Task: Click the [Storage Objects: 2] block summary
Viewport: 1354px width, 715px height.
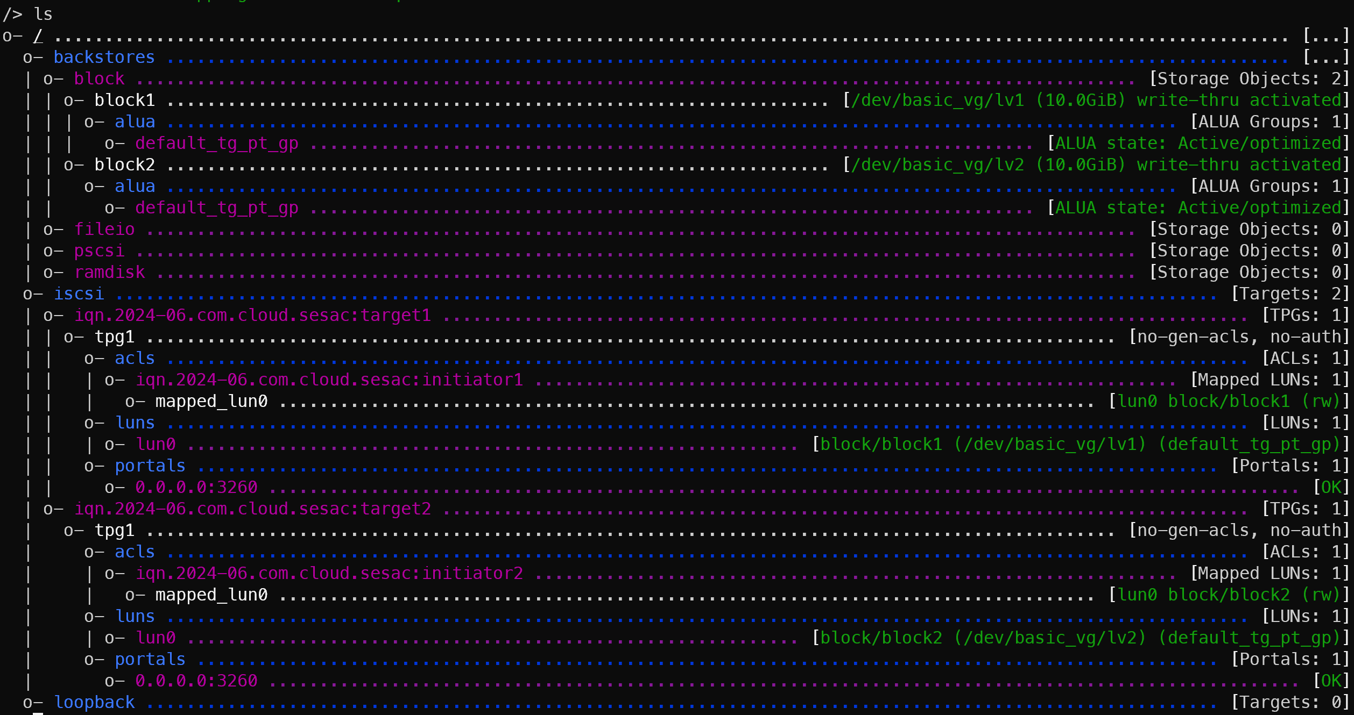Action: [x=1249, y=78]
